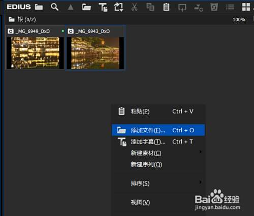Click the add to timeline icon
254x216 pixels.
[x=198, y=8]
